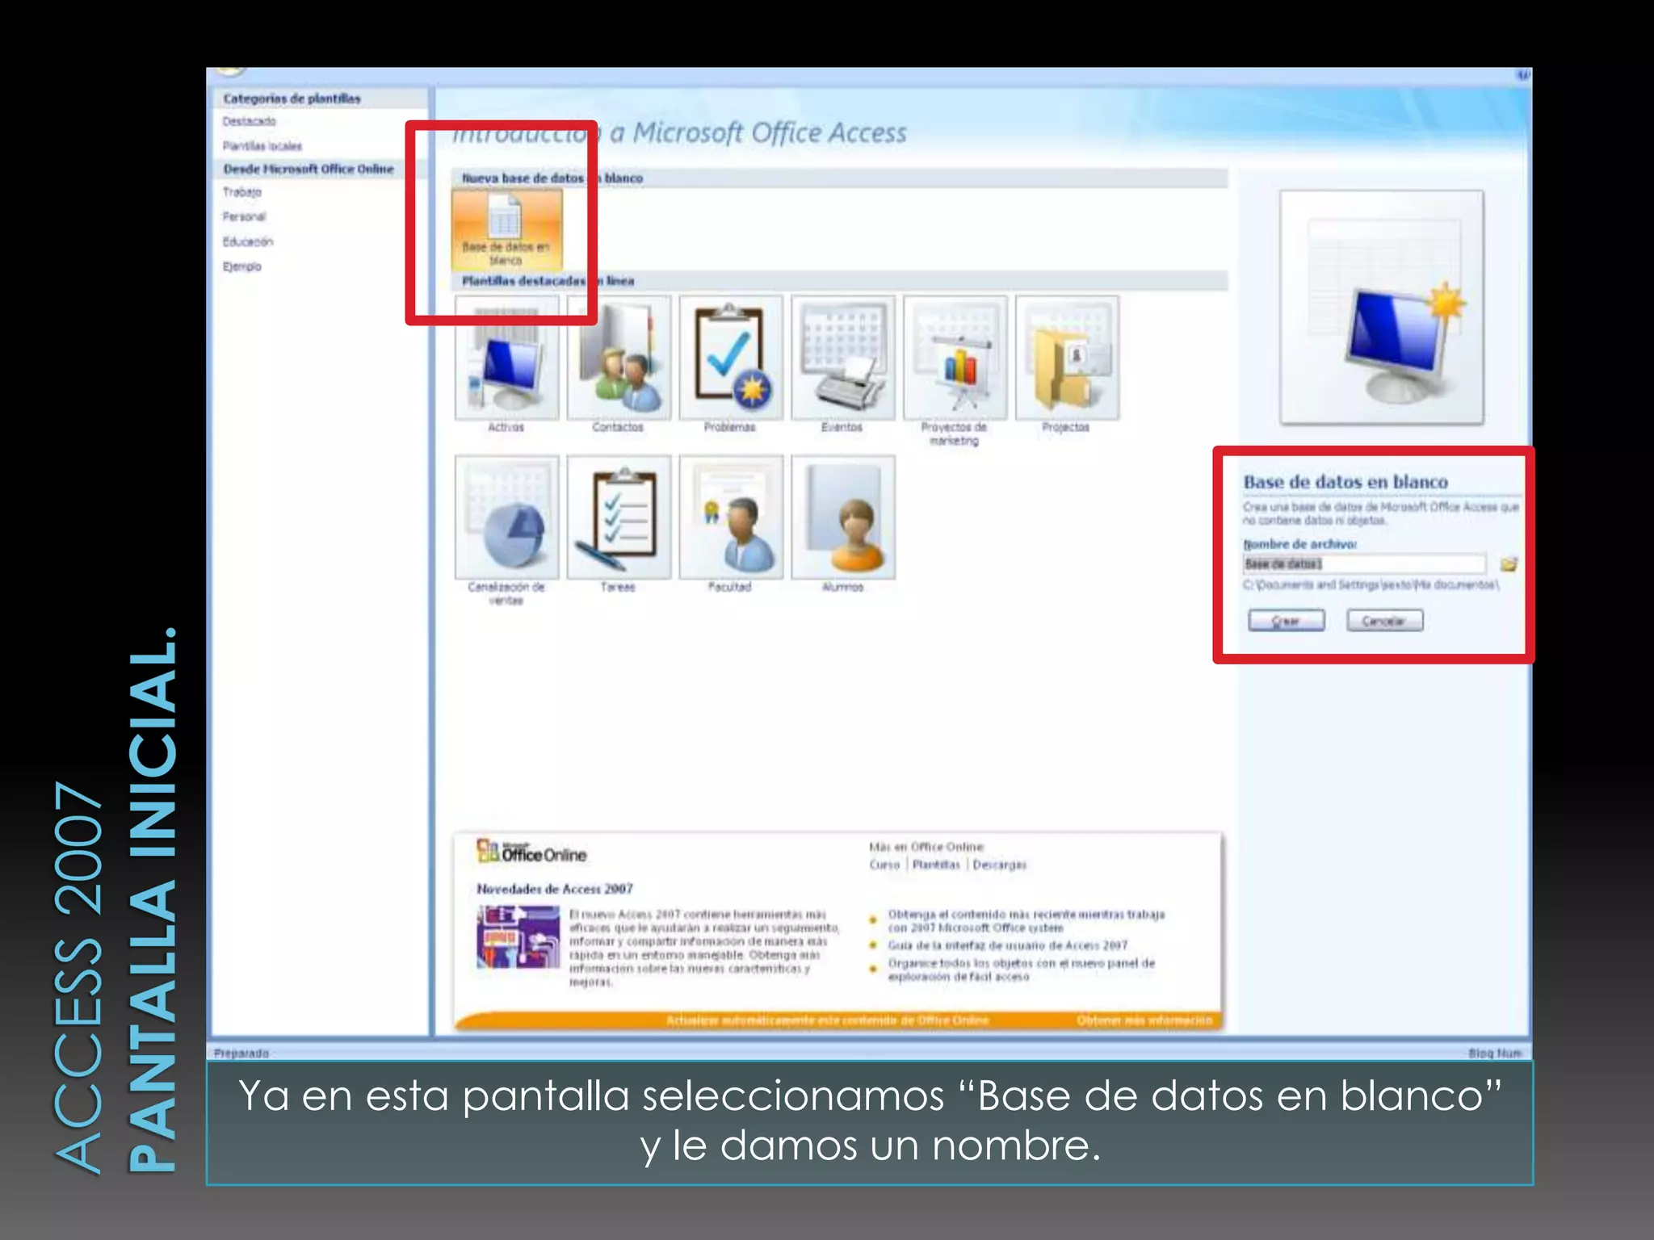The image size is (1654, 1240).
Task: Click the Bloq Num status indicator
Action: click(x=1495, y=1054)
